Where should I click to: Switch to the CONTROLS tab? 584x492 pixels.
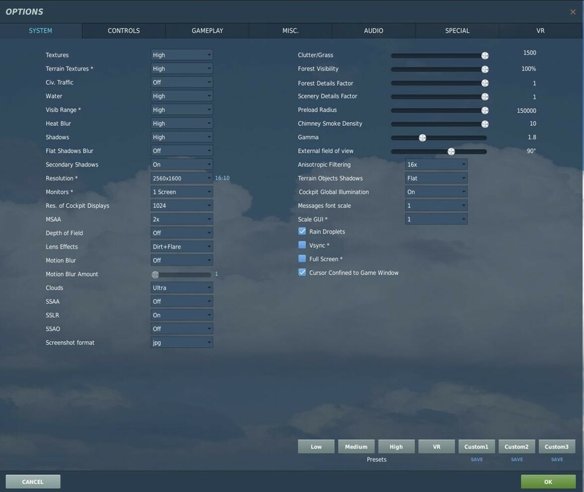click(123, 30)
